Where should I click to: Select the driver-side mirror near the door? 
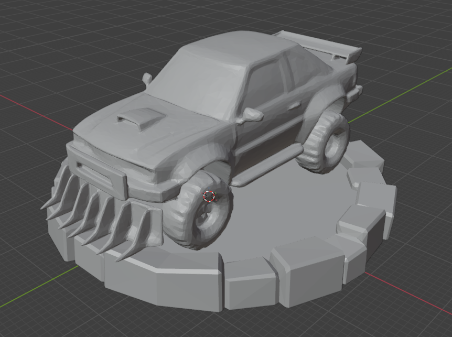pos(251,115)
